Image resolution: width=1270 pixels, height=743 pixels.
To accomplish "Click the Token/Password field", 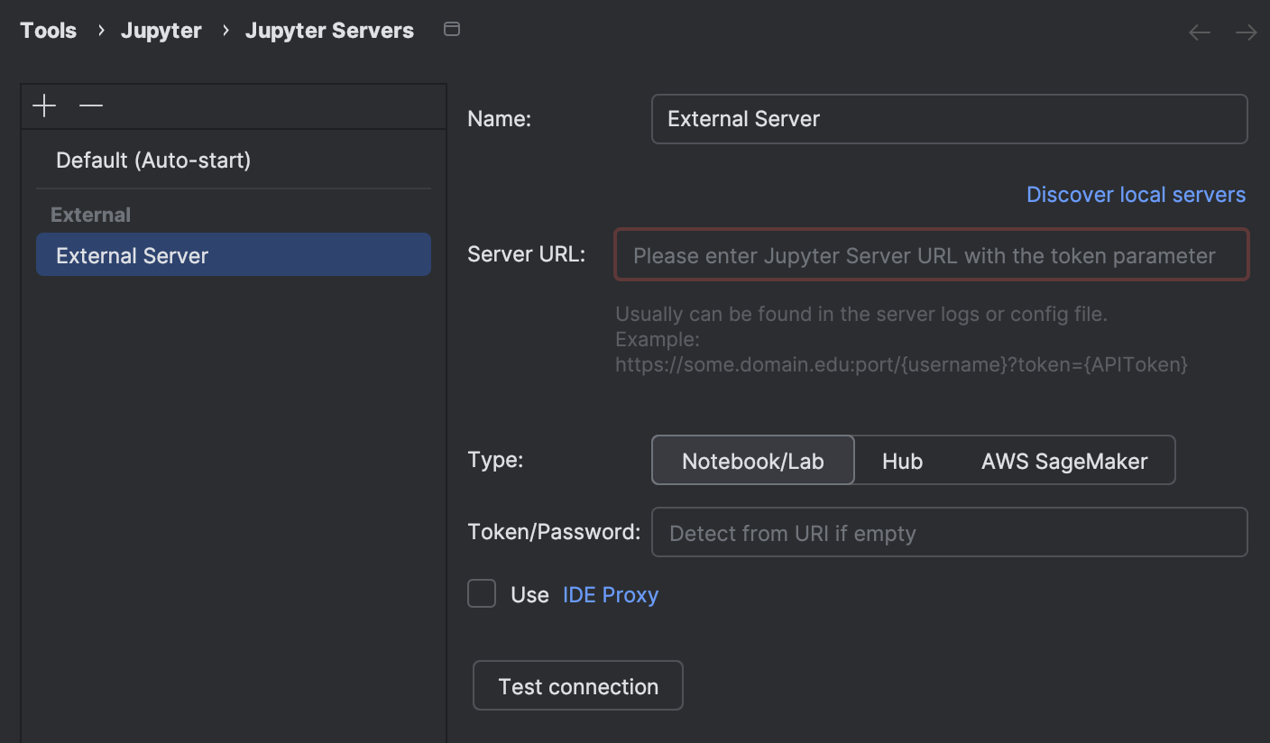I will [x=949, y=532].
